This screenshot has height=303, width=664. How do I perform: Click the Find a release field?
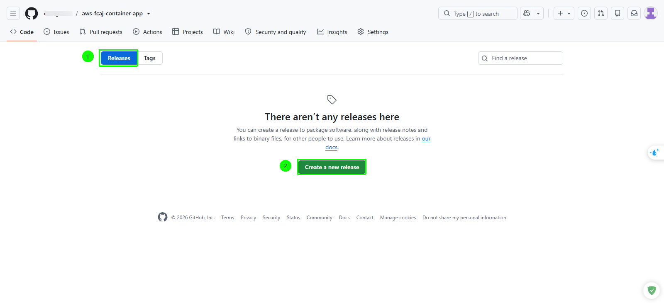pyautogui.click(x=520, y=58)
